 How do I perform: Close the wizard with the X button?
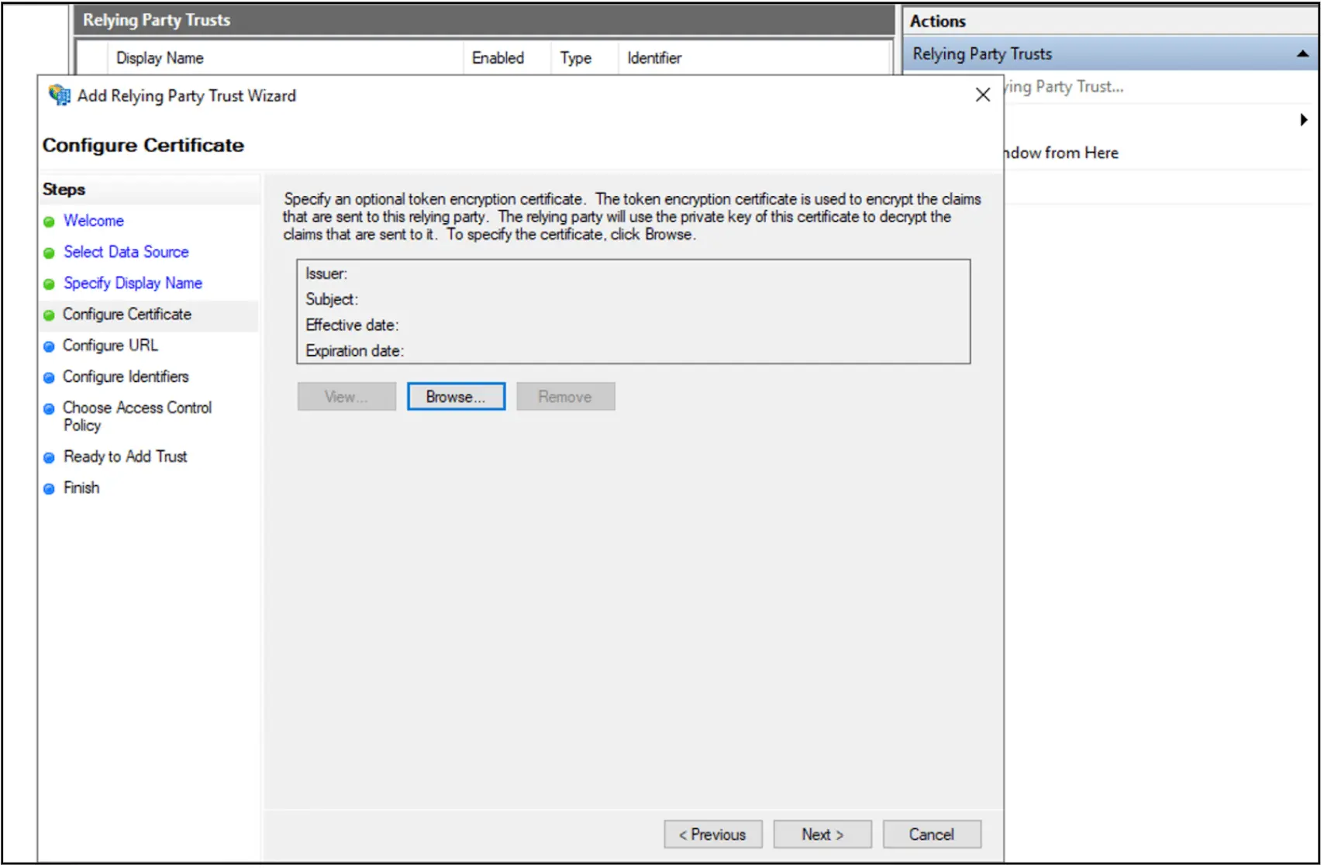[982, 95]
